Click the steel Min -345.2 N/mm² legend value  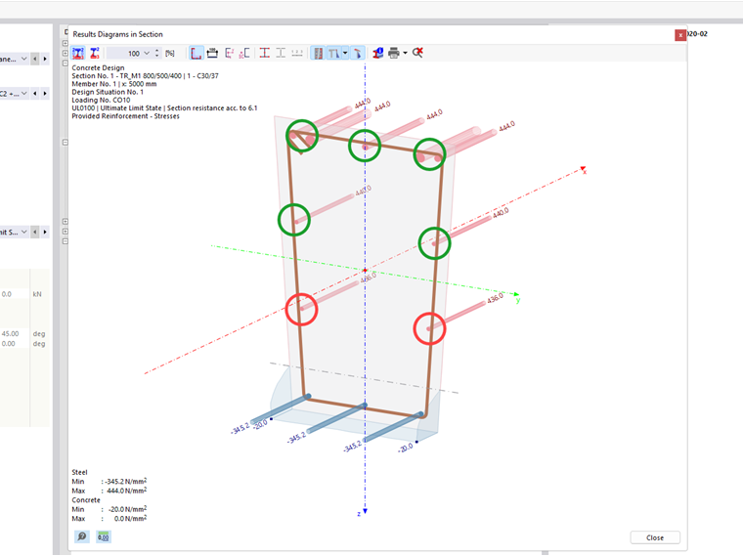[x=125, y=481]
